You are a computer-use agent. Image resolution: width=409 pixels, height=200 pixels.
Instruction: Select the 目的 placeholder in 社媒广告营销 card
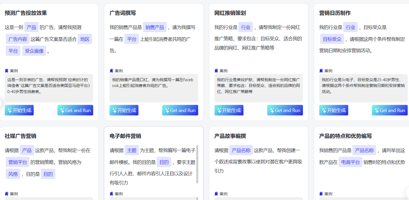pos(48,174)
